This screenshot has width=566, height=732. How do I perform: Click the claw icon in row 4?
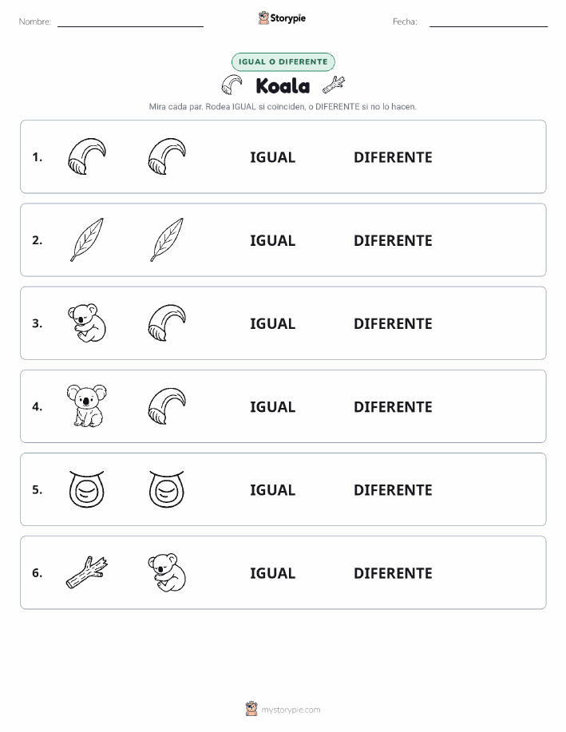click(x=167, y=406)
